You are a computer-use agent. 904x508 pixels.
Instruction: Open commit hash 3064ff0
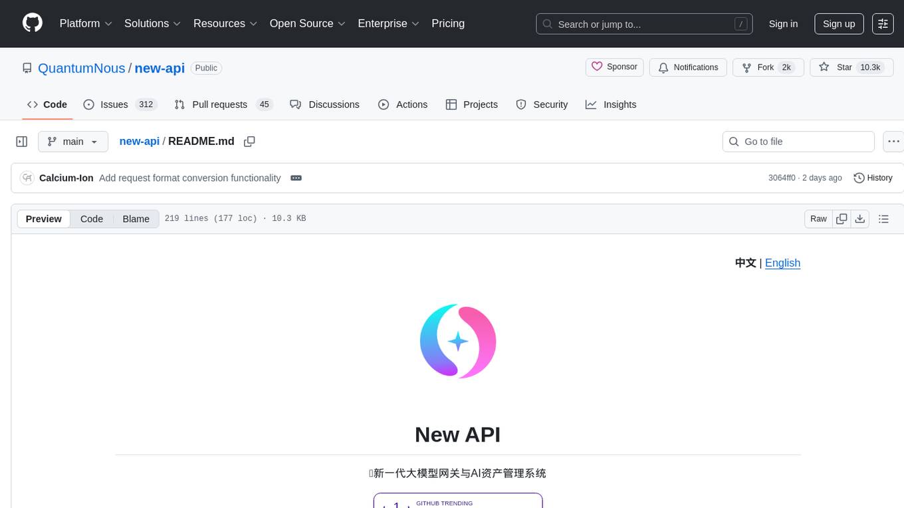pos(782,178)
